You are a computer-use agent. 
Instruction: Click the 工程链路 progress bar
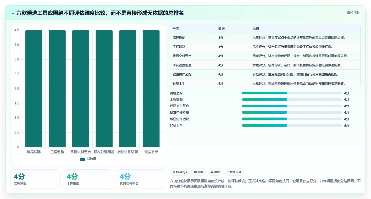(292, 99)
